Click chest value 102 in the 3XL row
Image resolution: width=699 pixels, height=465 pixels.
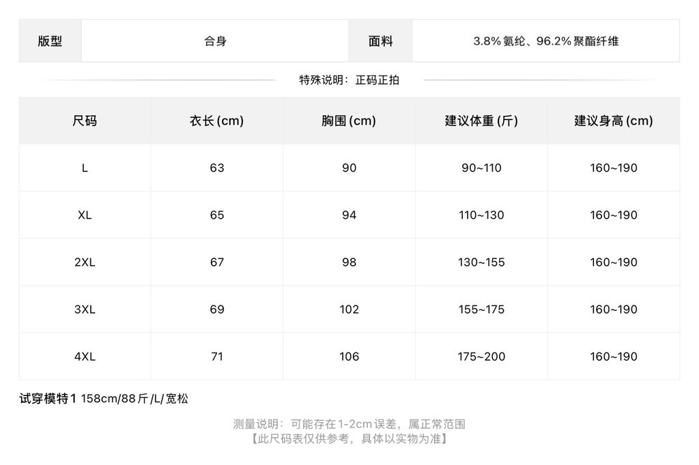click(x=349, y=310)
